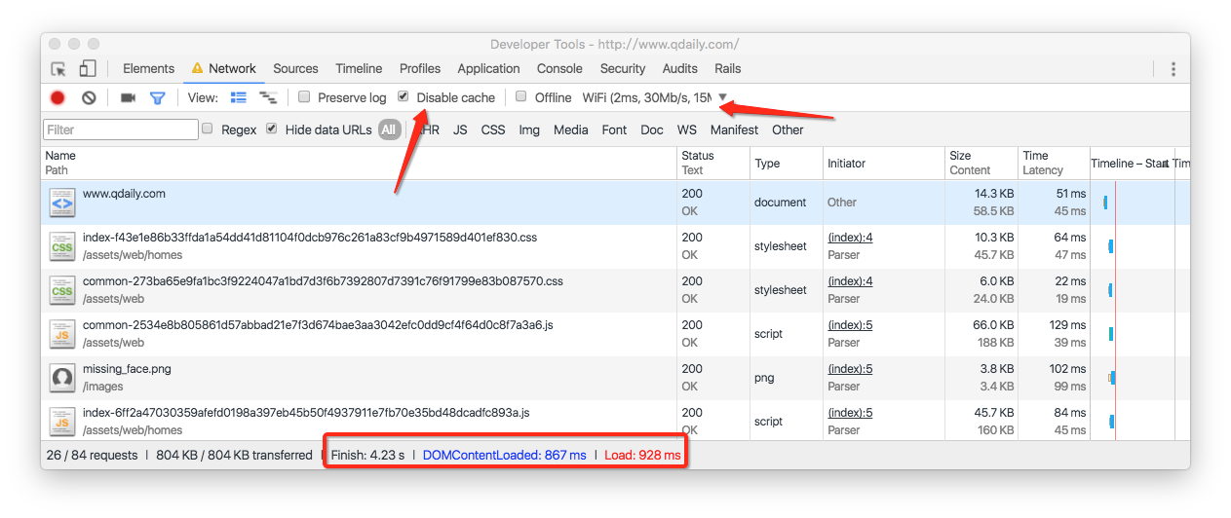The image size is (1231, 518).
Task: Go to the Profiles tab
Action: pos(420,69)
